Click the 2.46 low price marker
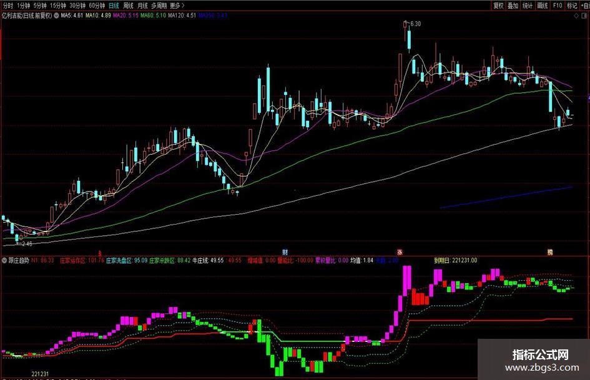The image size is (590, 380). 27,244
